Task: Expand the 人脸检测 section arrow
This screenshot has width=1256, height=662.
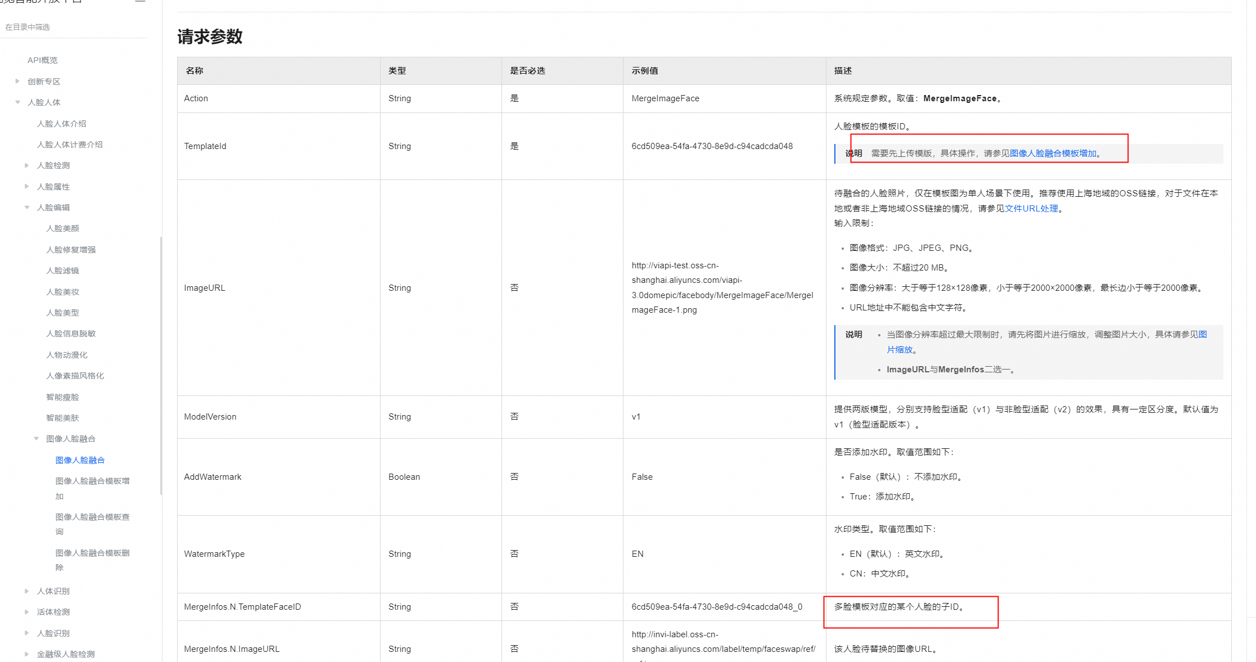Action: coord(26,165)
